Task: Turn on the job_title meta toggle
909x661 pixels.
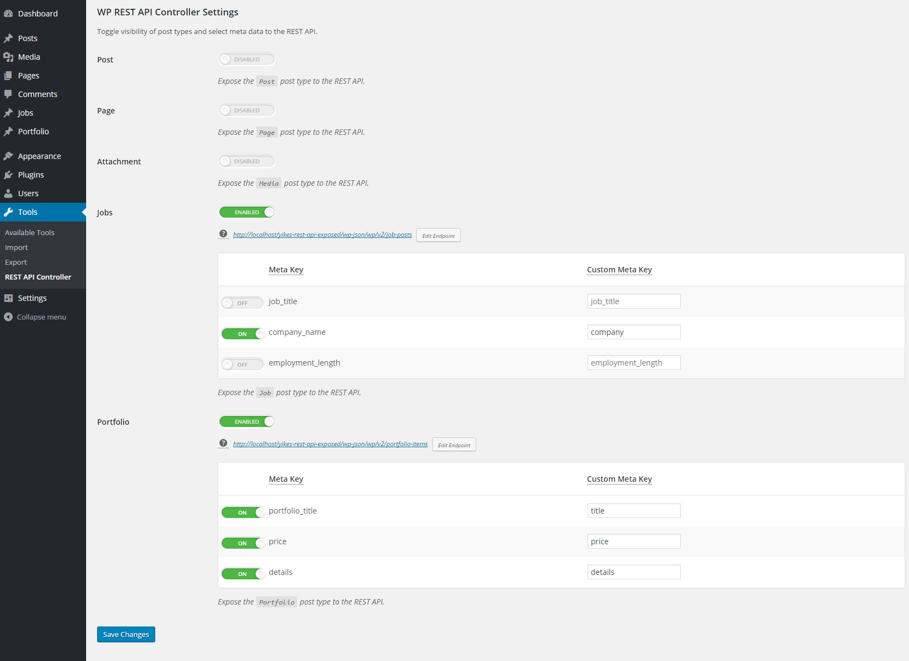Action: (242, 303)
